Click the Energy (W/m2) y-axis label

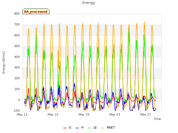tap(4, 62)
